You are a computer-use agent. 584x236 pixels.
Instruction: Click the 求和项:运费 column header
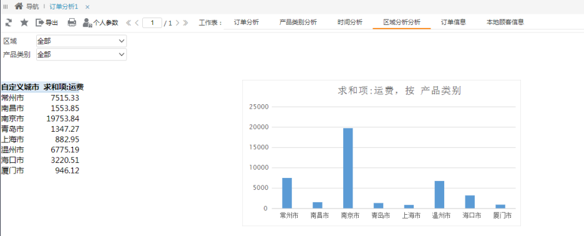63,87
